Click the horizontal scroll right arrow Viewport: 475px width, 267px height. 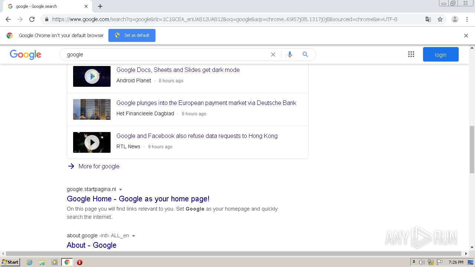click(x=466, y=254)
